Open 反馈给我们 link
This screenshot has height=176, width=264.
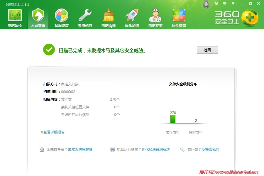tap(210, 150)
